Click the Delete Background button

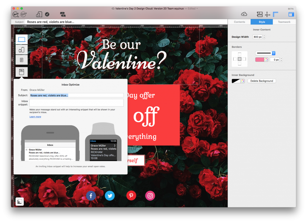261,81
